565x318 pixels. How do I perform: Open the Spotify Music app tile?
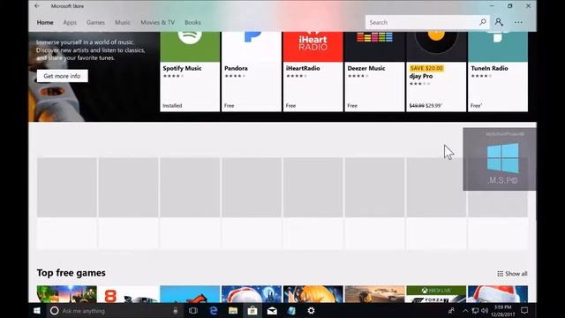[190, 72]
